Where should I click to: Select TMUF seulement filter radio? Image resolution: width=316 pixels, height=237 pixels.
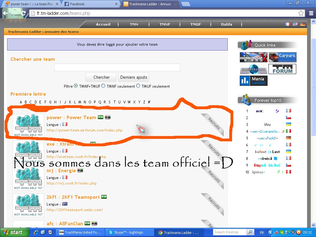click(x=138, y=86)
